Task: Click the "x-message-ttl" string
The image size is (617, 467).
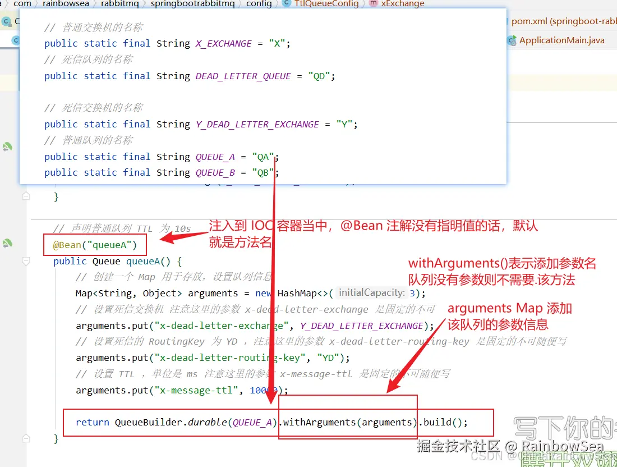Action: [196, 390]
